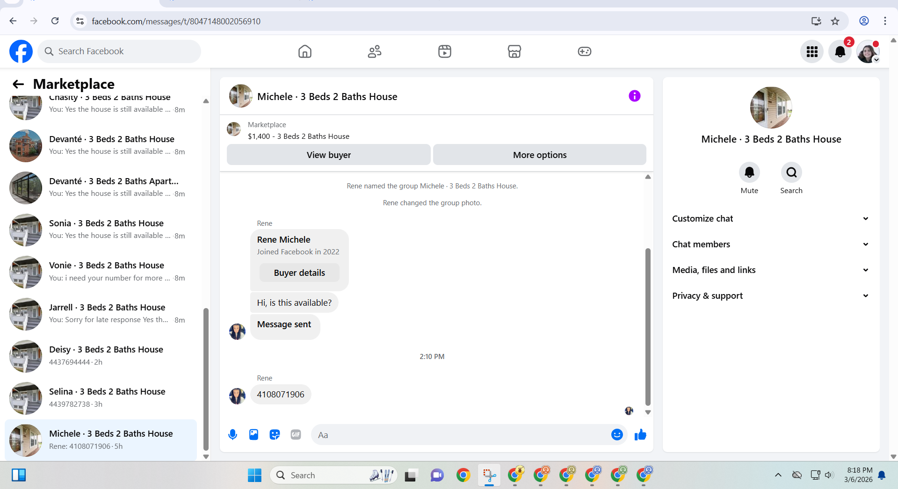Click the conversation list scrollbar thumb
The width and height of the screenshot is (898, 489).
point(206,379)
